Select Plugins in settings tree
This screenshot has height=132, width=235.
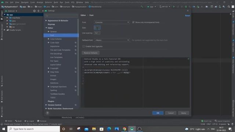(x=51, y=101)
